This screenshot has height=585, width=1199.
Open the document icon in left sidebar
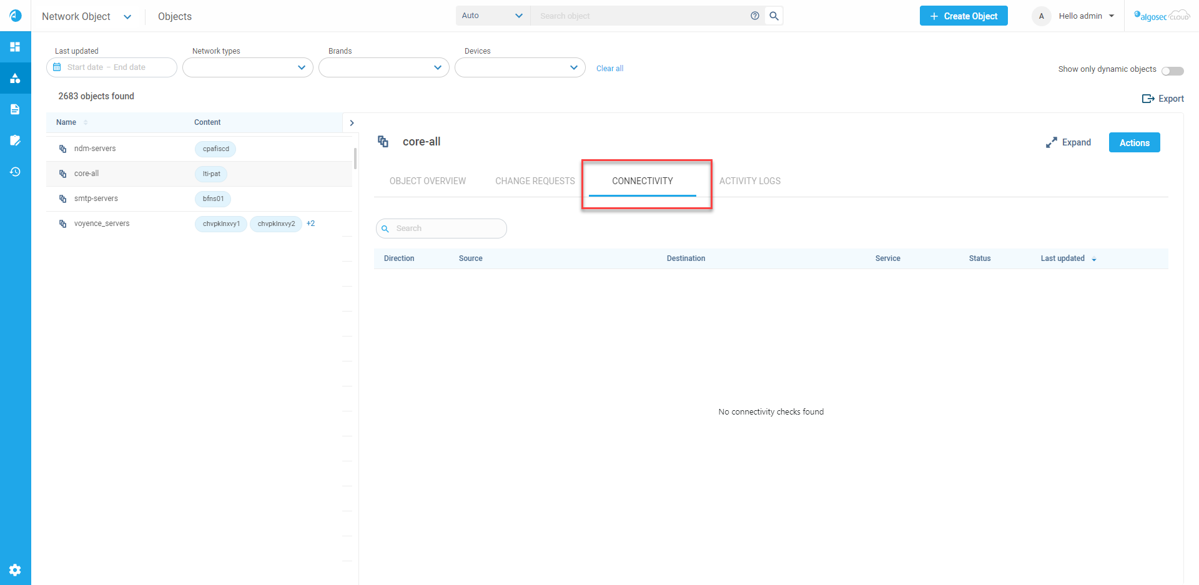tap(15, 109)
